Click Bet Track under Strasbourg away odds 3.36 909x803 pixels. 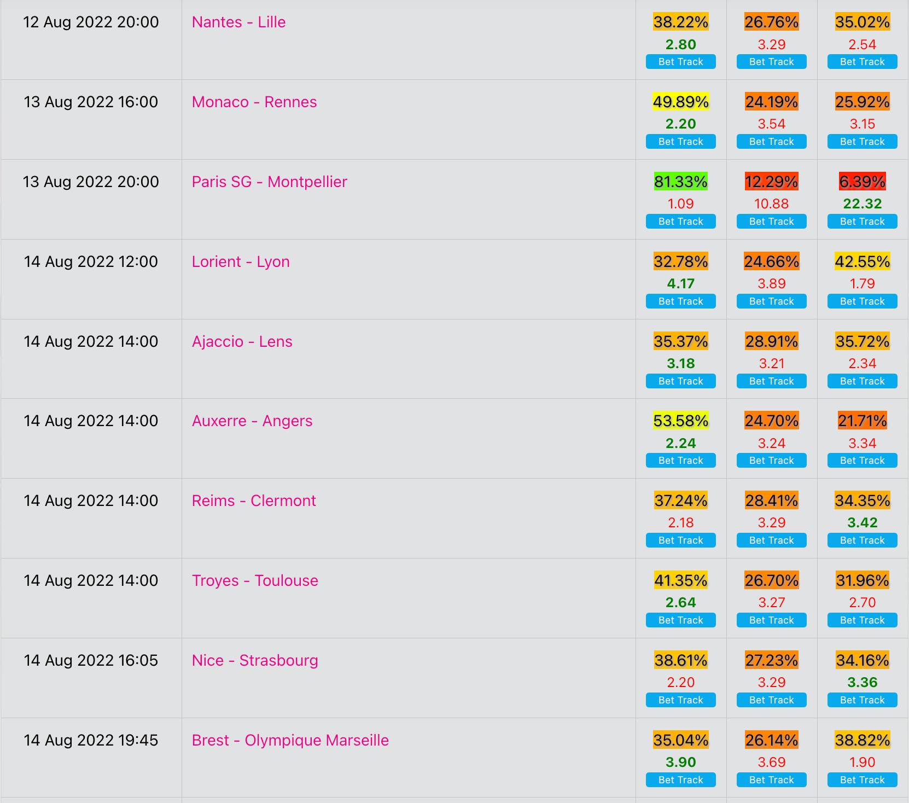863,700
